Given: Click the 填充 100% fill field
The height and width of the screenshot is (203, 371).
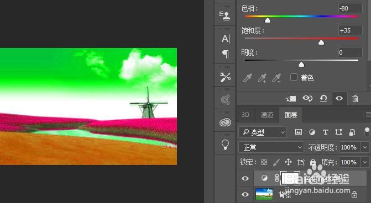Looking at the screenshot, I should (349, 162).
